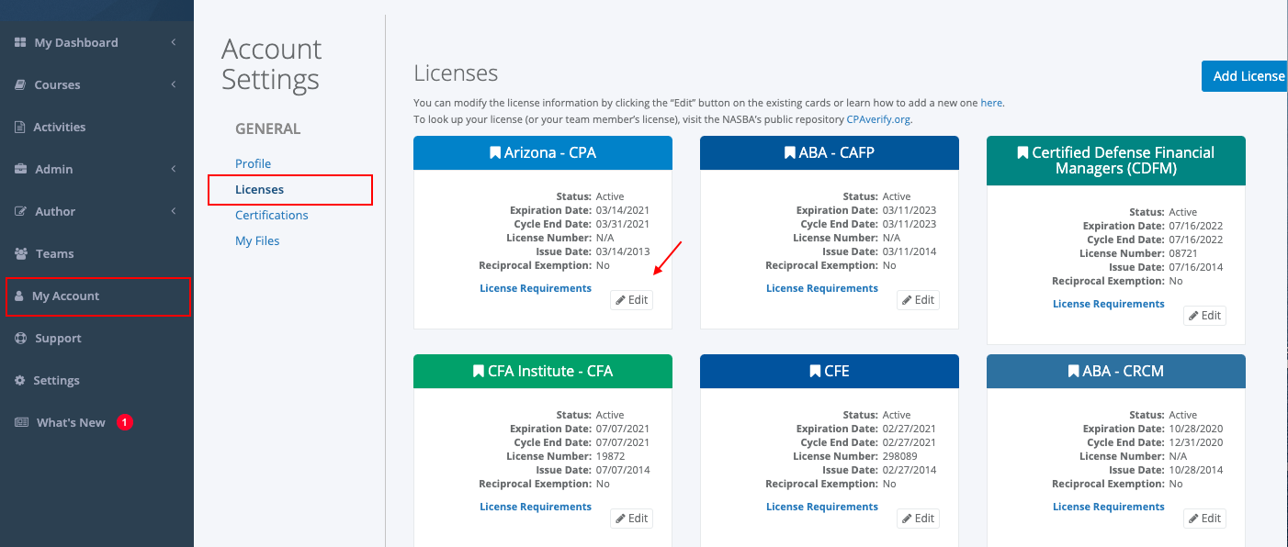Click the My Dashboard grid icon
The width and height of the screenshot is (1288, 547).
click(x=20, y=42)
